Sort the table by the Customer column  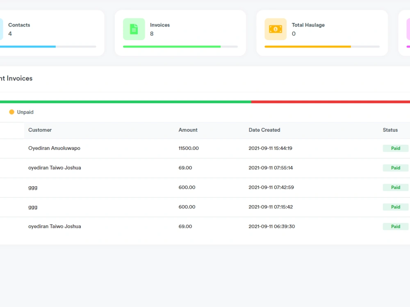pos(40,130)
